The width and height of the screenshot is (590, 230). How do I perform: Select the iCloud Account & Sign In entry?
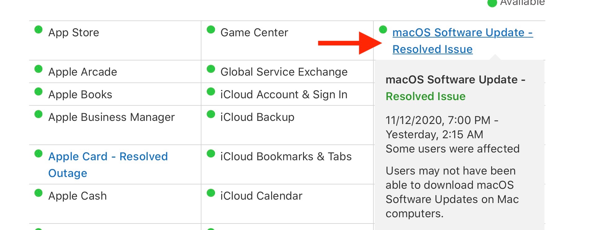tap(284, 95)
